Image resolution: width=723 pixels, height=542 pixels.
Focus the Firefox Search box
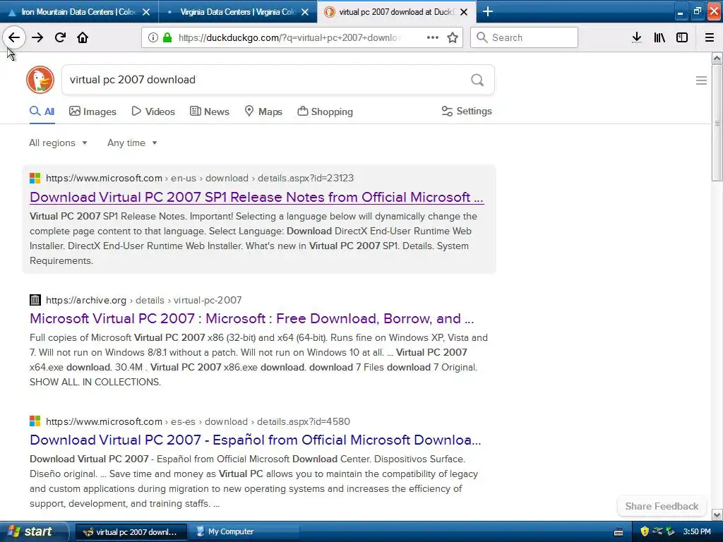point(525,37)
